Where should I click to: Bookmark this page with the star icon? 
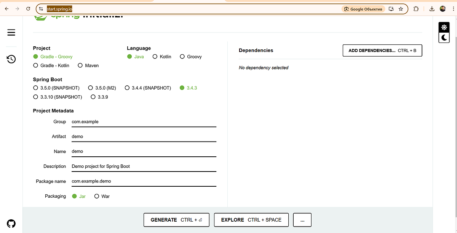400,8
